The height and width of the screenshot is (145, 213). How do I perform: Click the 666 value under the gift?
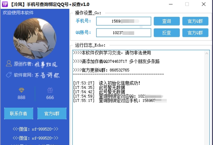50,97
